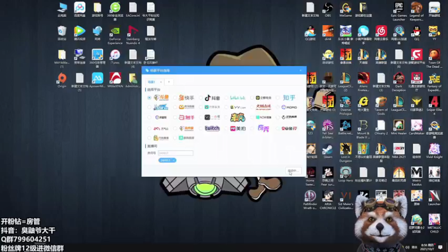Choose the Chushou (触手) platform option

[x=175, y=118]
